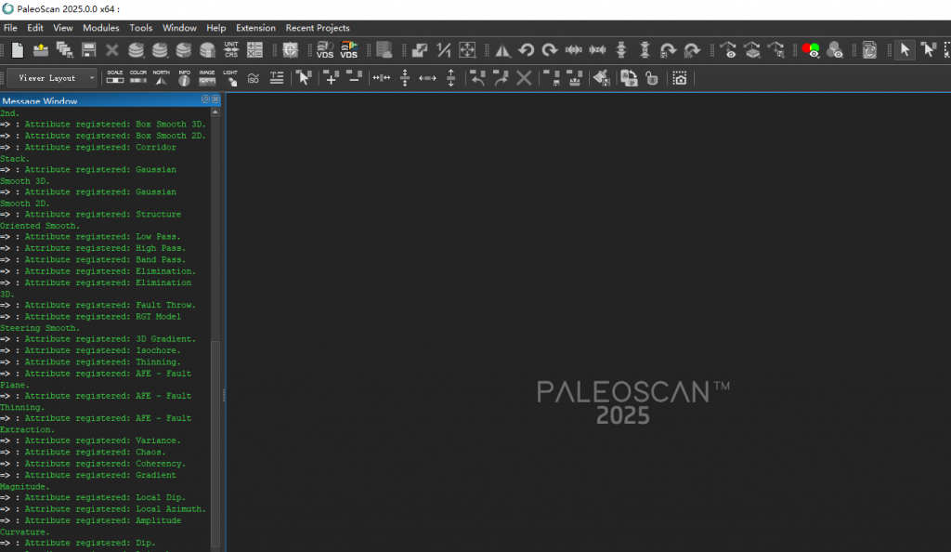Click the New project icon
Image resolution: width=951 pixels, height=552 pixels.
(x=18, y=50)
